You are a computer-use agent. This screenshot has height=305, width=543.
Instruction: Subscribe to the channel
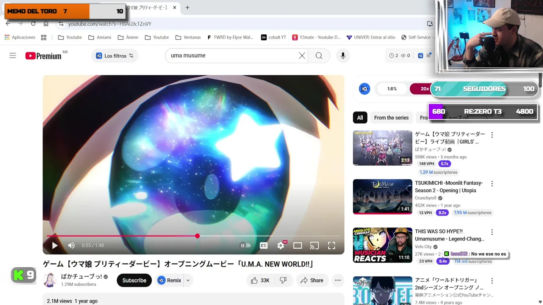134,280
